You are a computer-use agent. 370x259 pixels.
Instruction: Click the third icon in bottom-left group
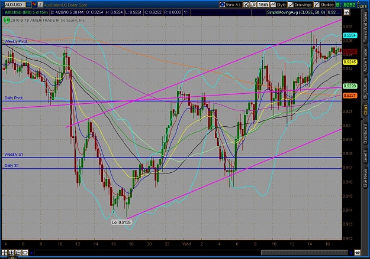pos(18,253)
